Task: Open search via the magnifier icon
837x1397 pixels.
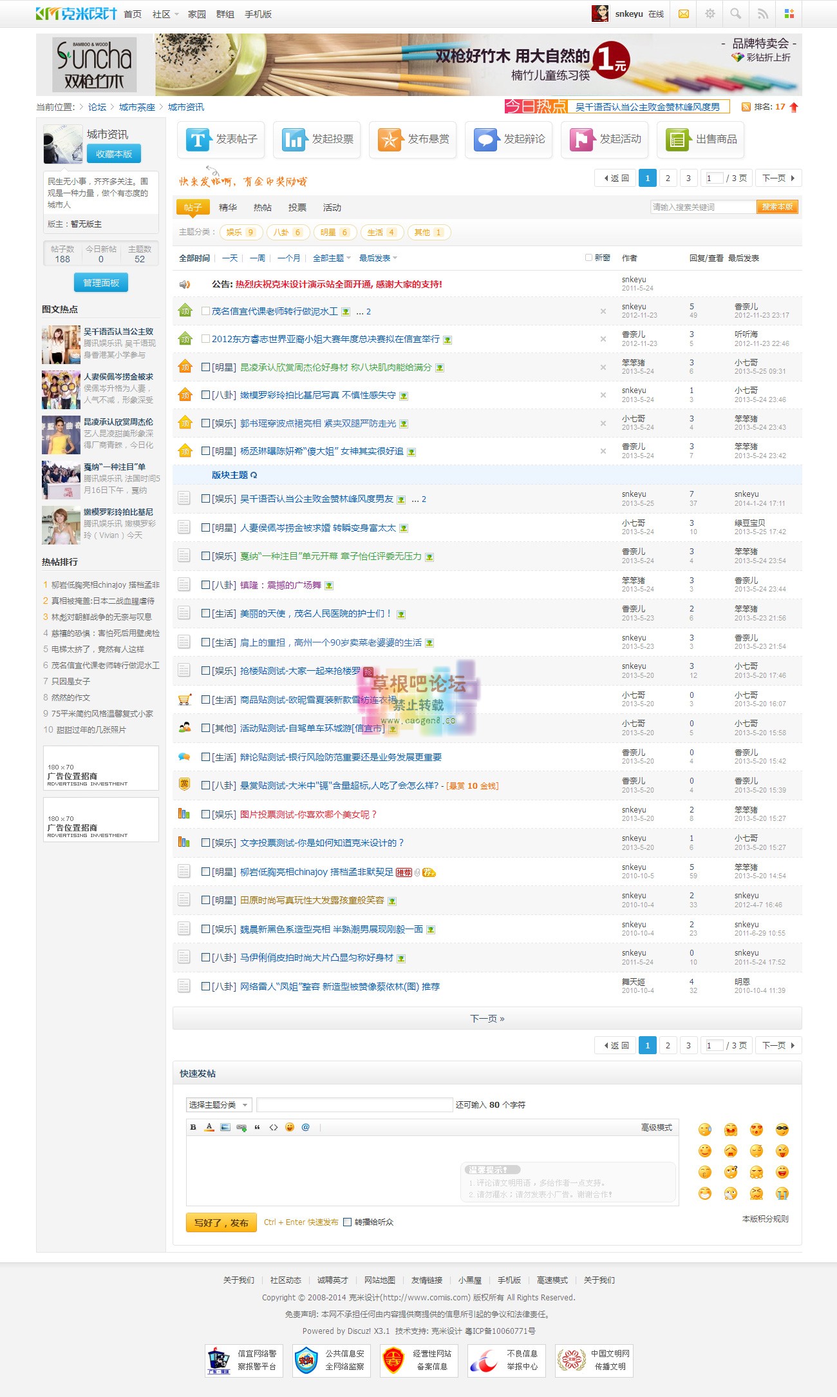Action: [x=736, y=14]
